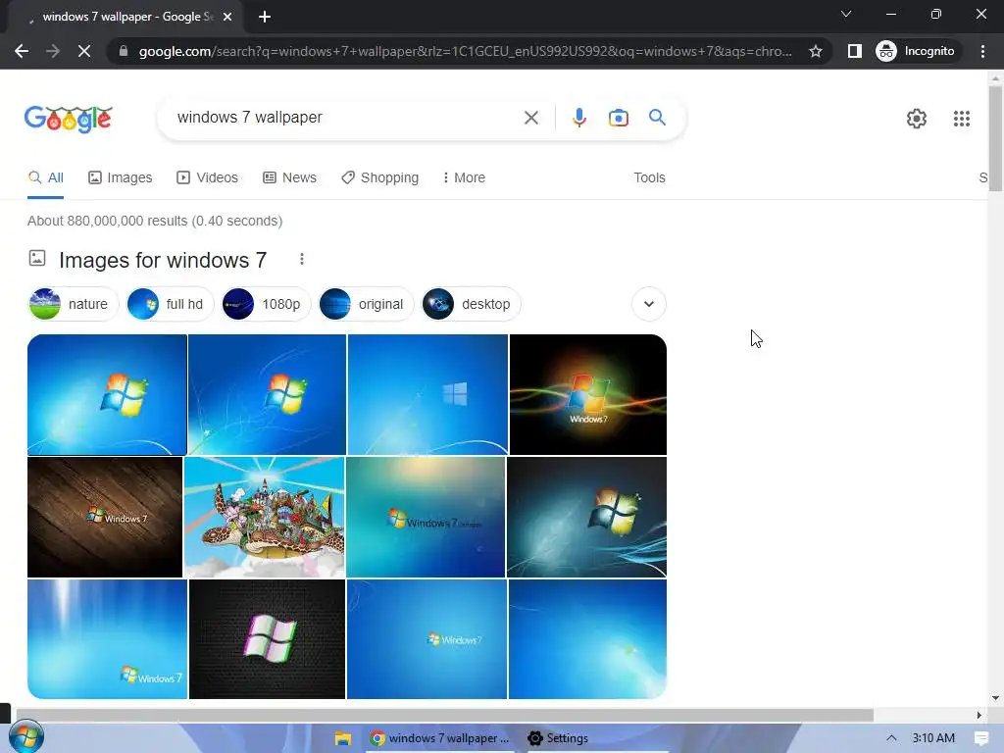Click the Chrome forward arrow
The width and height of the screenshot is (1004, 753).
coord(53,51)
